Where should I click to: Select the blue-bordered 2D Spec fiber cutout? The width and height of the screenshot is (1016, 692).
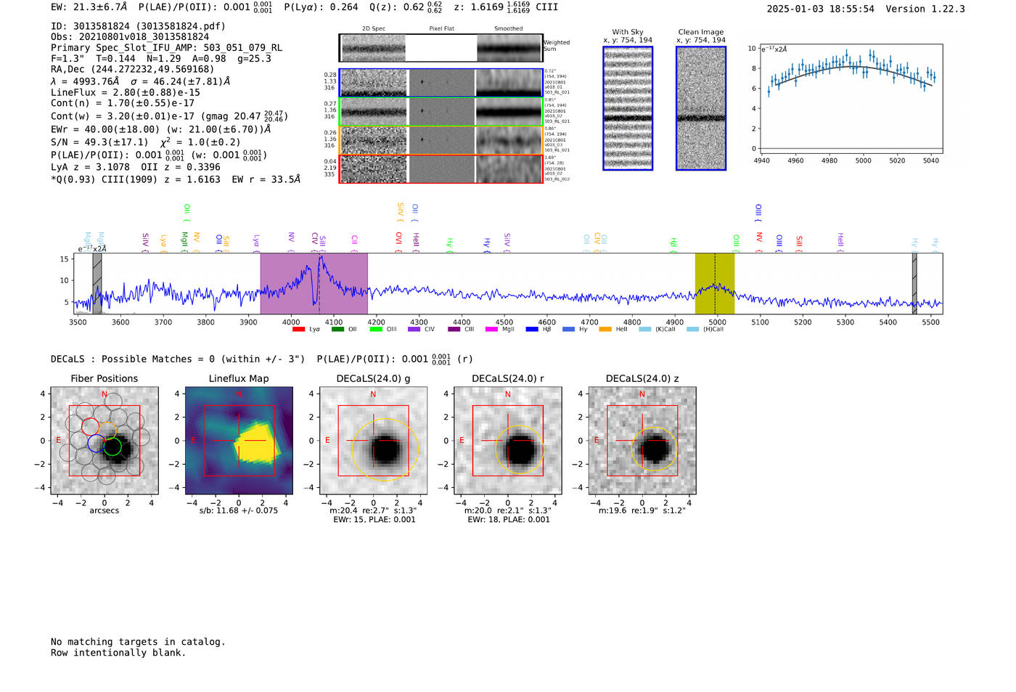point(374,83)
